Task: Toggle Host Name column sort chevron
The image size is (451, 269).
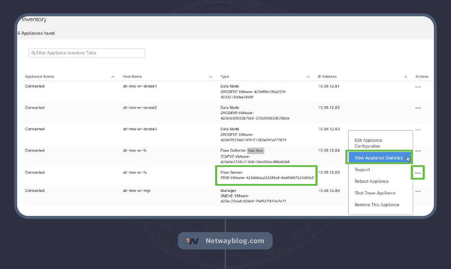Action: [x=210, y=77]
